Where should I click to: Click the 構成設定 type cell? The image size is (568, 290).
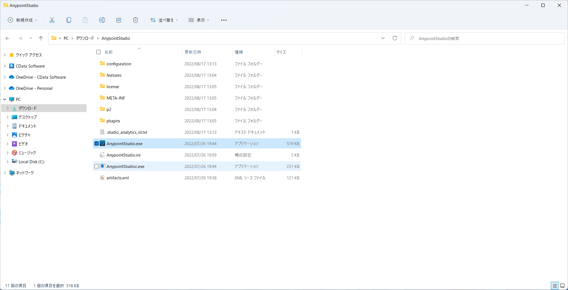243,155
